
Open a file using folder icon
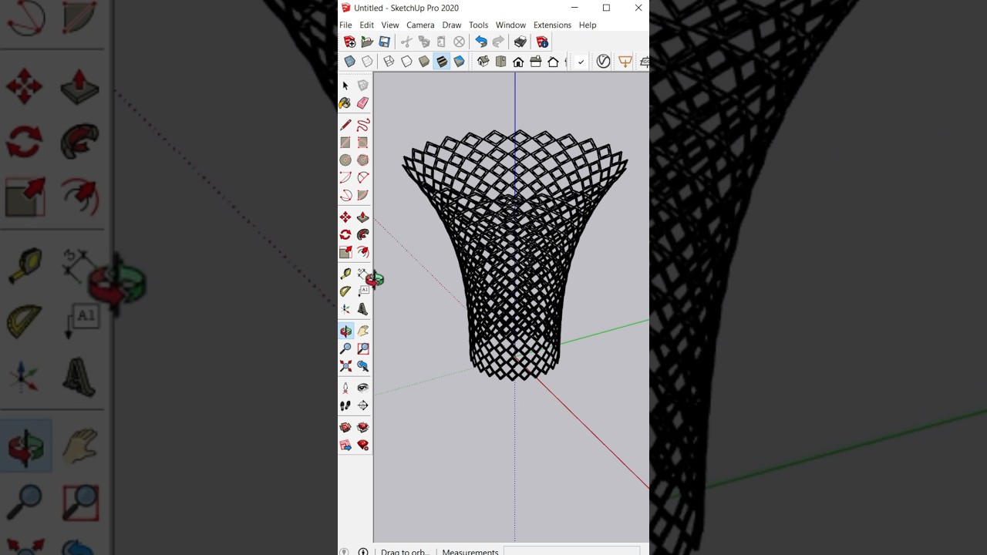tap(367, 42)
